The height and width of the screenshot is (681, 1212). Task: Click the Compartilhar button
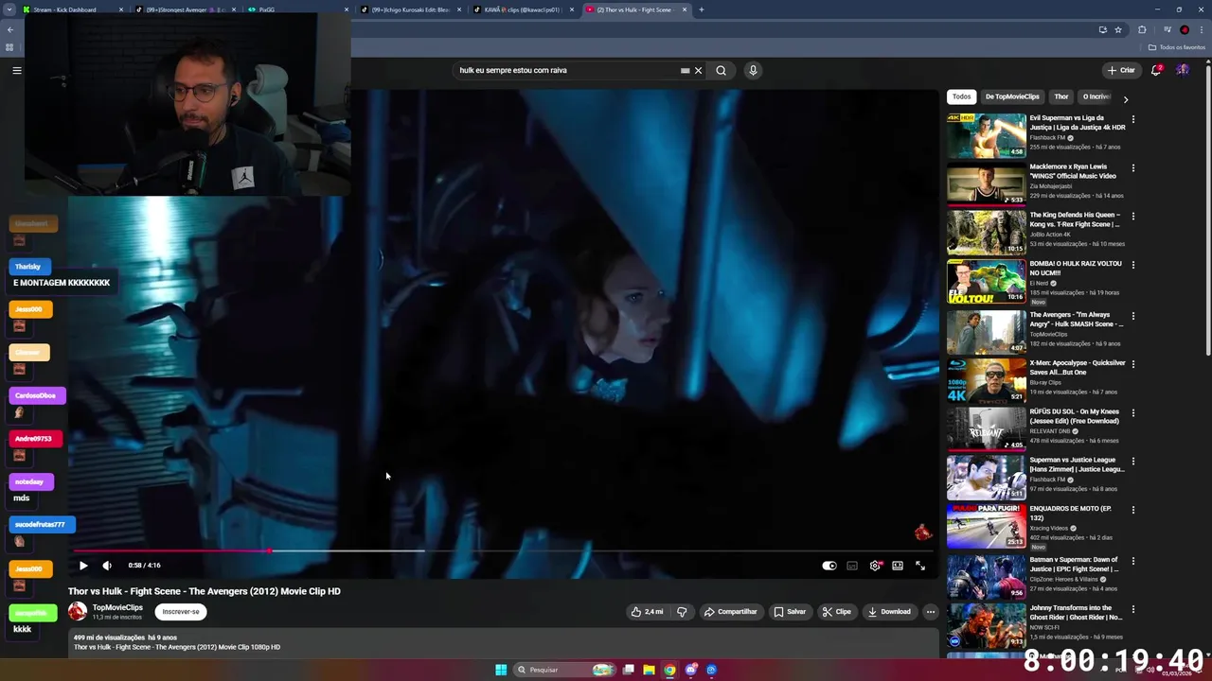pyautogui.click(x=731, y=612)
